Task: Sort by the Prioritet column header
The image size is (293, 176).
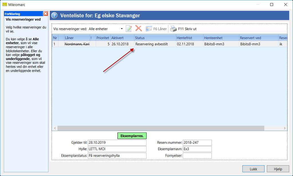Action: tap(103, 38)
